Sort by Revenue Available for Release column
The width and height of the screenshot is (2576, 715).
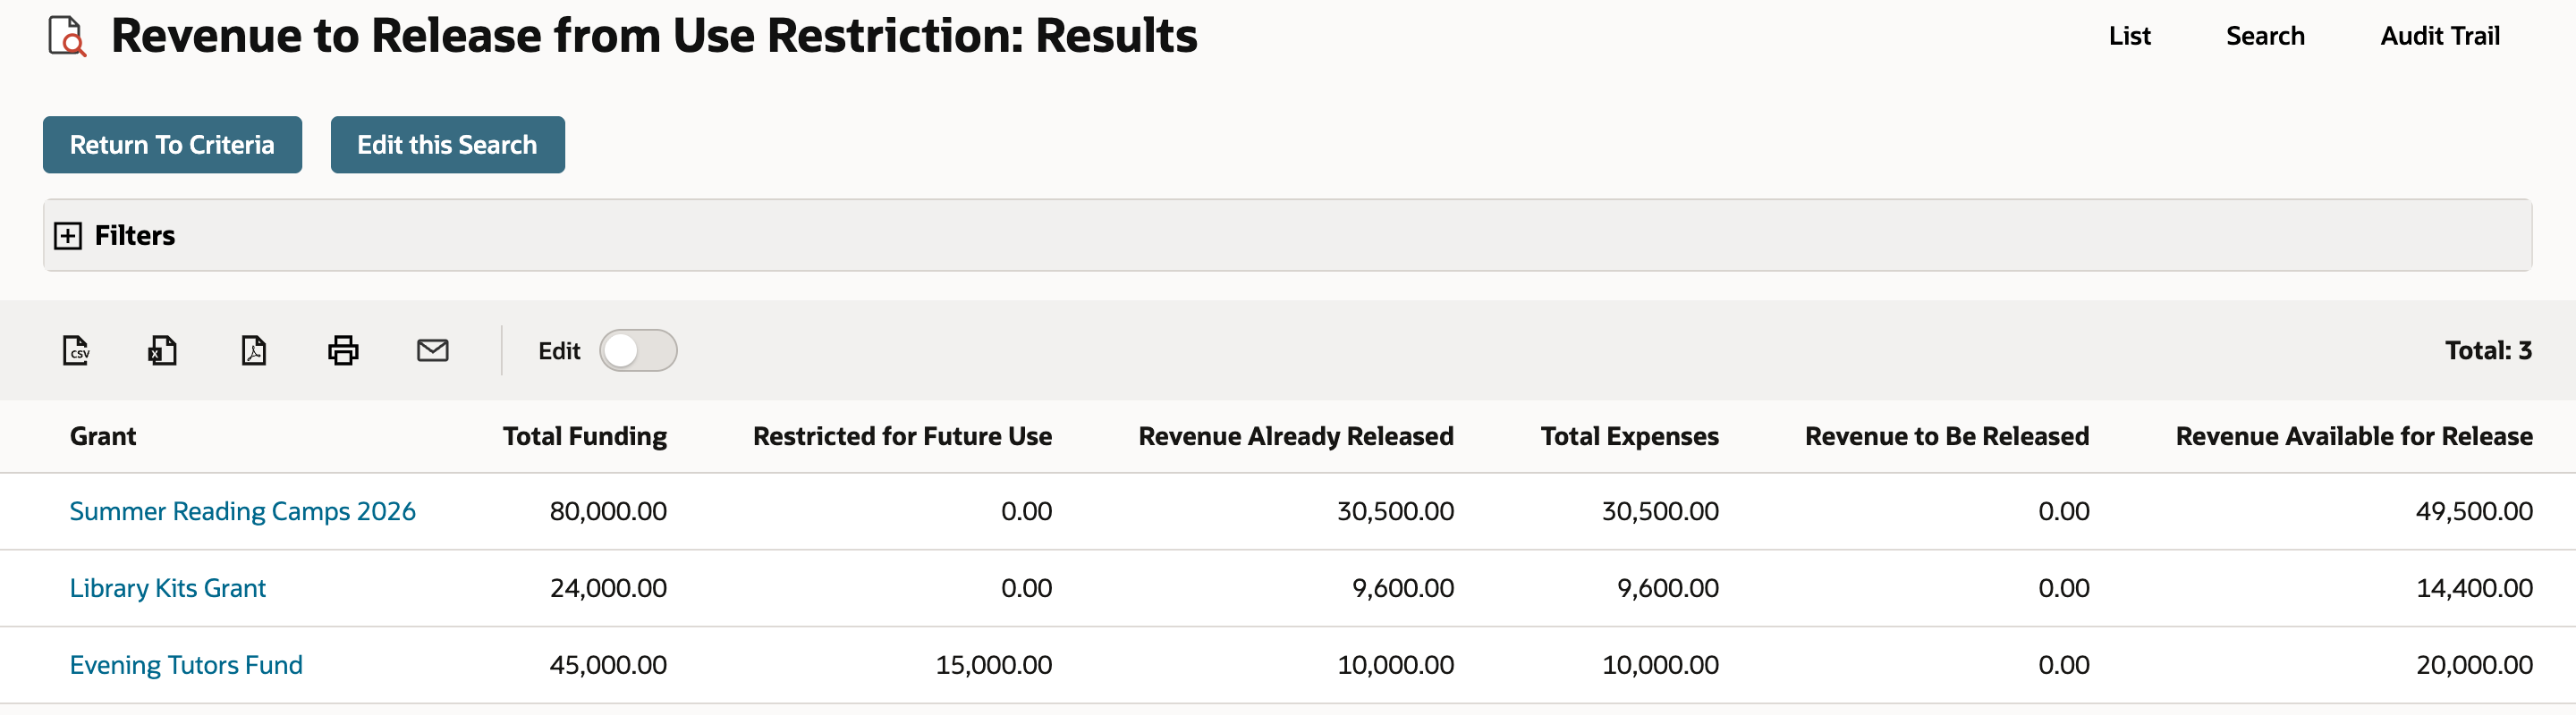click(x=2354, y=436)
